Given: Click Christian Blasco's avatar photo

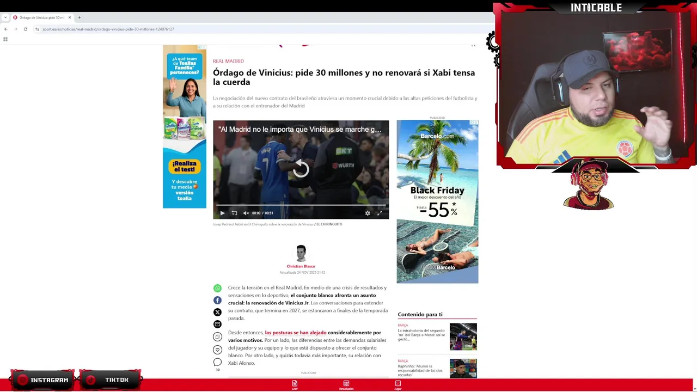Looking at the screenshot, I should [x=301, y=253].
